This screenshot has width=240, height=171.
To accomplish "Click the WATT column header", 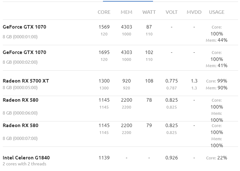I will (x=149, y=12).
